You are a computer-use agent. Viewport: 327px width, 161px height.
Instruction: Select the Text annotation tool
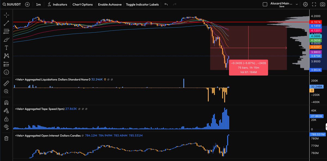click(6, 48)
